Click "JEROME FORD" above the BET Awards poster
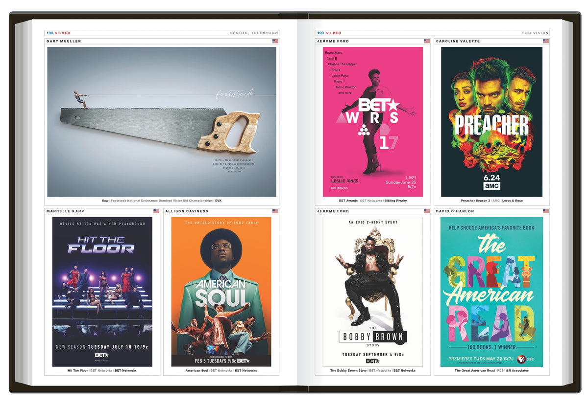The image size is (588, 406). coord(333,41)
